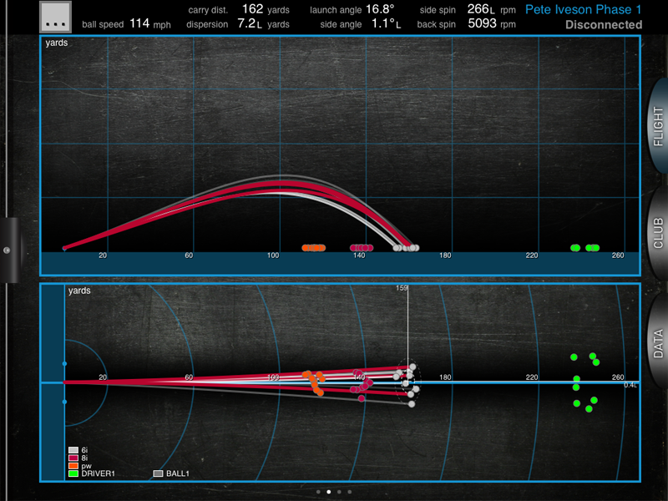Click the upper tee marker dot on top view

[x=64, y=365]
